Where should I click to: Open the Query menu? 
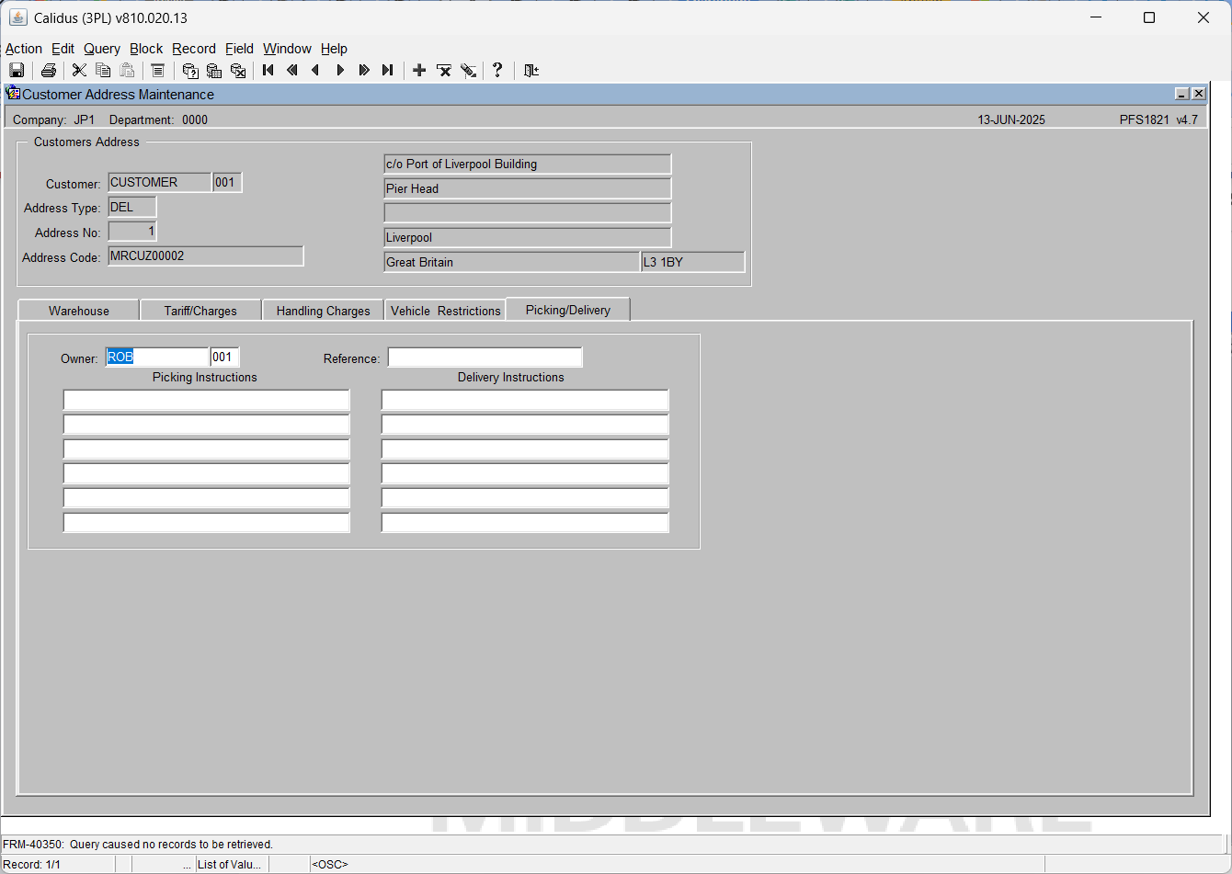(x=102, y=49)
